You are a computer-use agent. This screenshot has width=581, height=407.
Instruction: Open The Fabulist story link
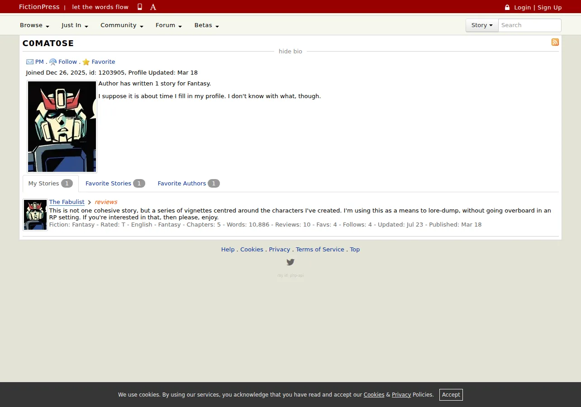click(67, 202)
